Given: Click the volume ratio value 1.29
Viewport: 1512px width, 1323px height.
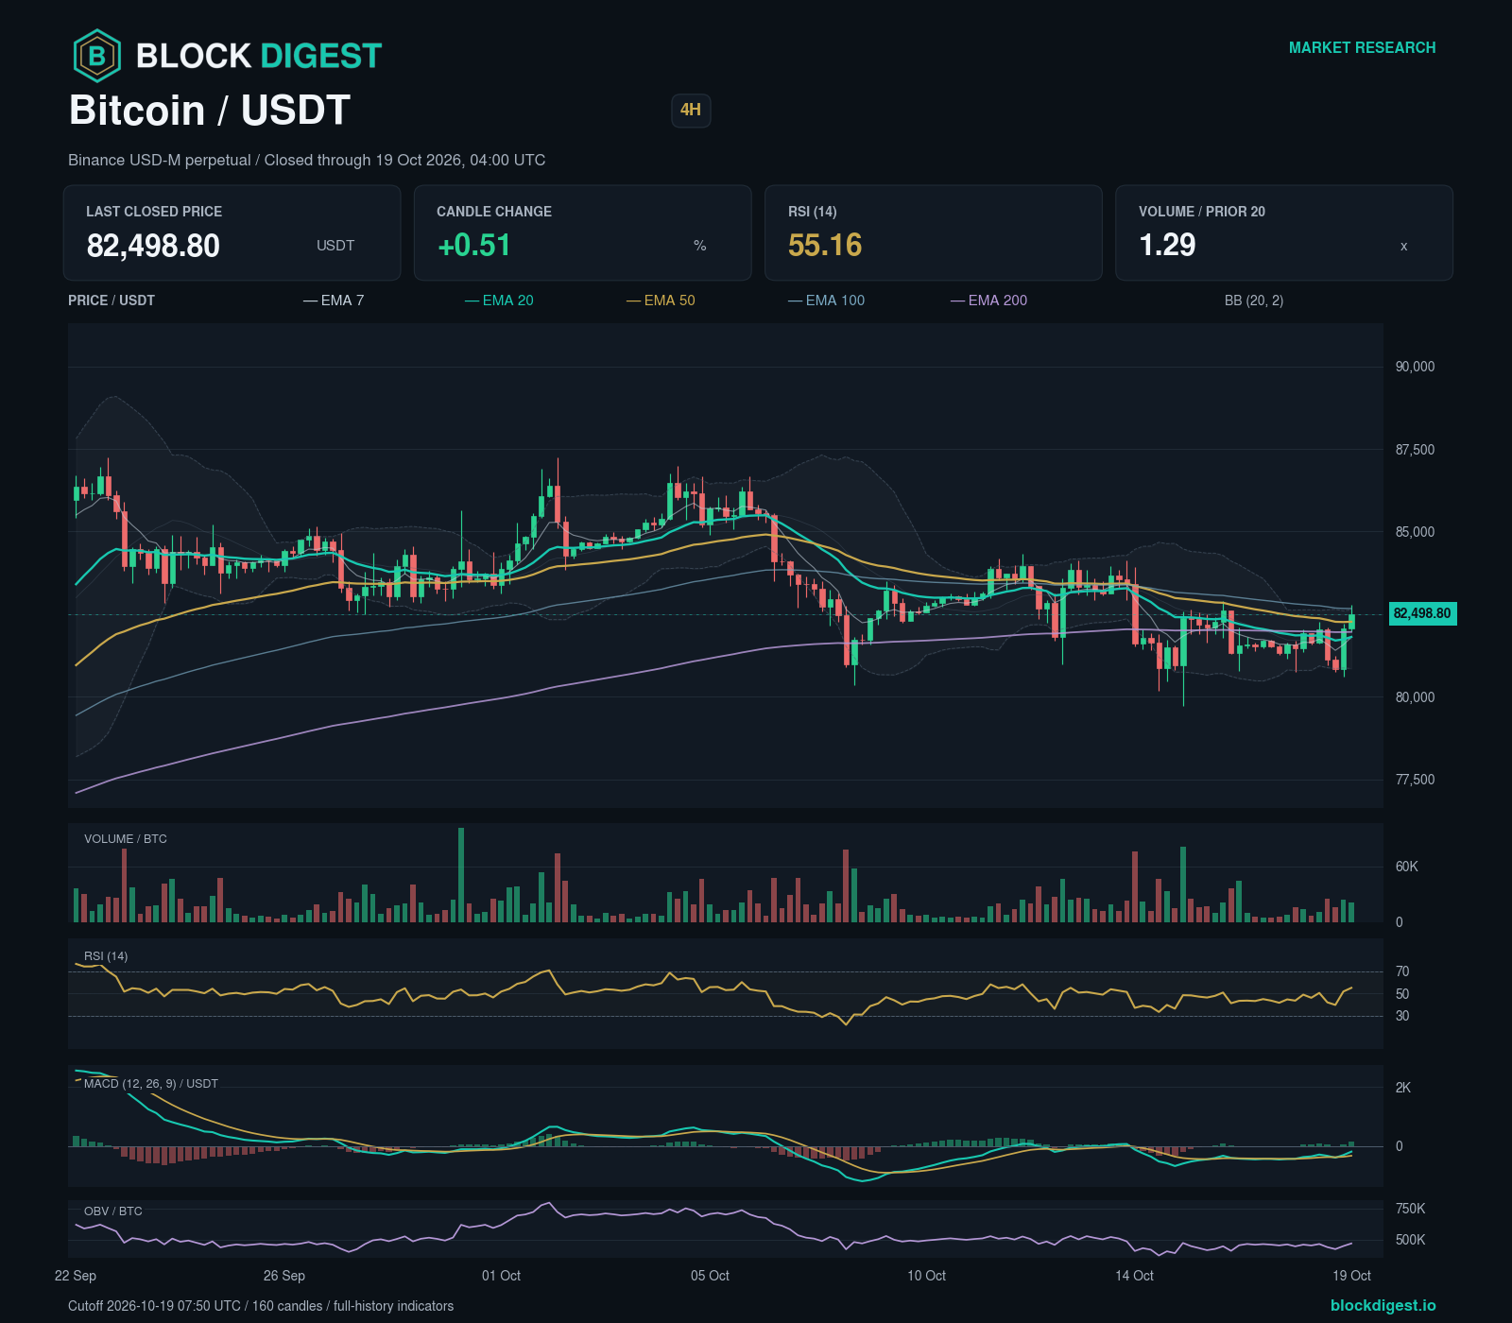Looking at the screenshot, I should [x=1167, y=245].
